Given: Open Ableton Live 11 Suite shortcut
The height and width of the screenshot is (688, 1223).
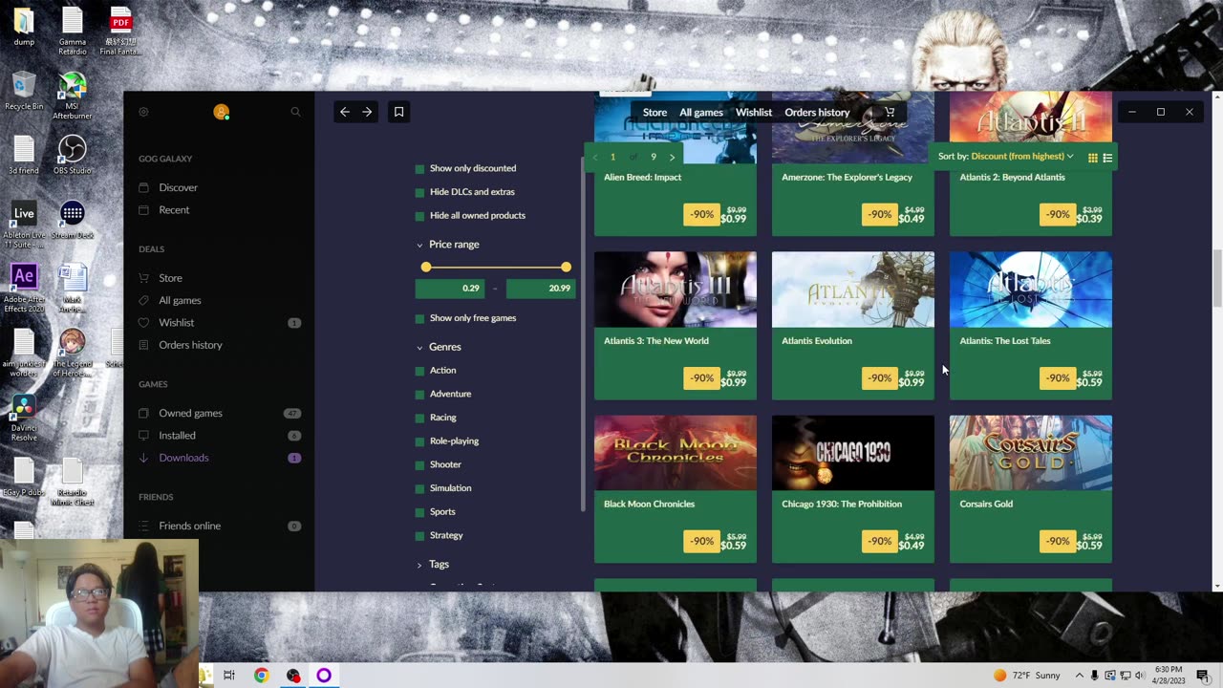Looking at the screenshot, I should [24, 226].
